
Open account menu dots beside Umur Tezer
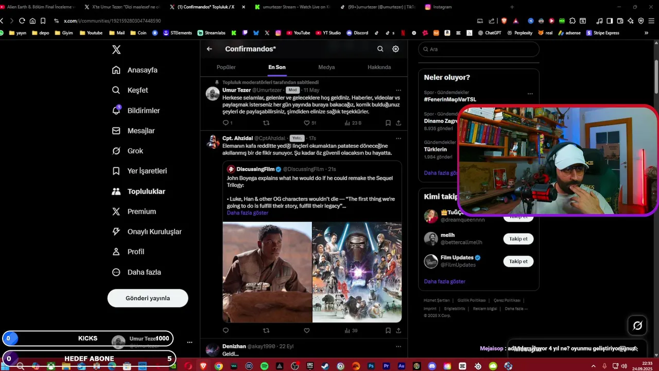(x=189, y=342)
